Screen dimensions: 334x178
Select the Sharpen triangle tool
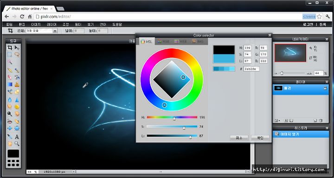[17, 100]
